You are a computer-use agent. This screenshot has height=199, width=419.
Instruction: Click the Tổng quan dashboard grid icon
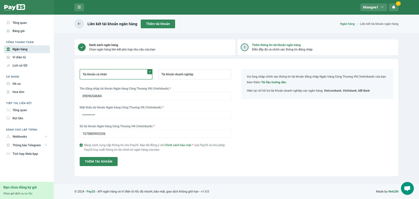click(8, 23)
